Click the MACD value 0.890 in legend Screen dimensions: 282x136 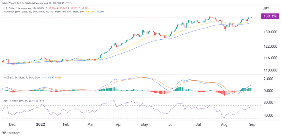click(51, 77)
